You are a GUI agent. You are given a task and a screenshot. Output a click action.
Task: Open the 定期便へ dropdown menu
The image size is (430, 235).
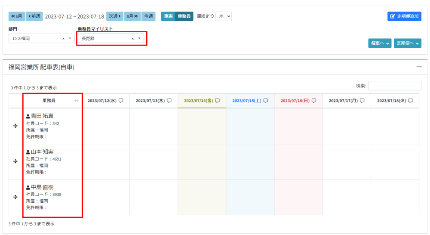407,43
